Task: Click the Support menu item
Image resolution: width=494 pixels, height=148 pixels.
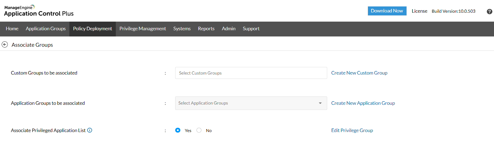Action: pos(251,29)
